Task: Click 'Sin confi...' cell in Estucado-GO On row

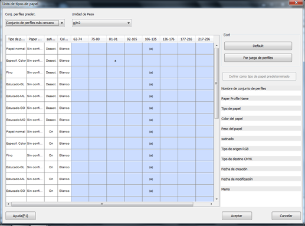Action: tap(35, 191)
